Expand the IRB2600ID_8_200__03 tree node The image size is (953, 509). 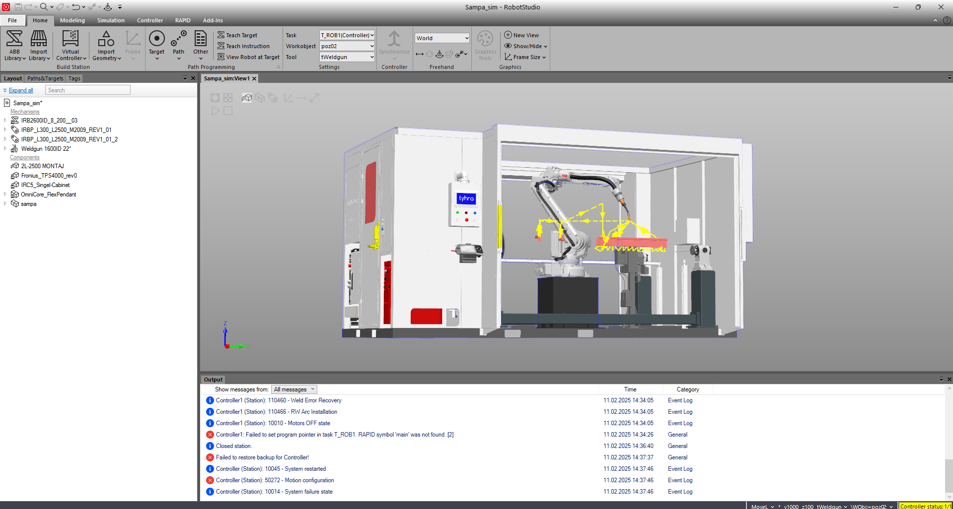pos(5,120)
